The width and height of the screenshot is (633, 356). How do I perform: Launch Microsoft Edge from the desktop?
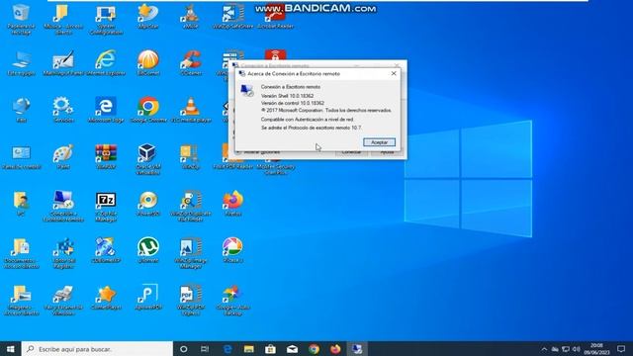106,110
